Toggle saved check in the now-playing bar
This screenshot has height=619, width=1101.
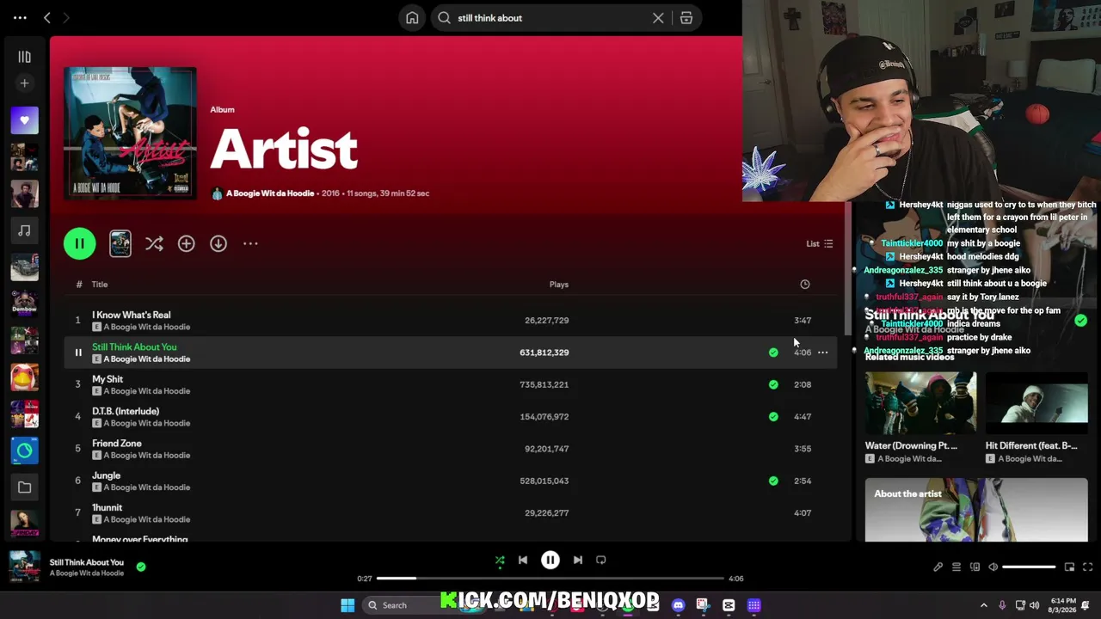pos(141,567)
